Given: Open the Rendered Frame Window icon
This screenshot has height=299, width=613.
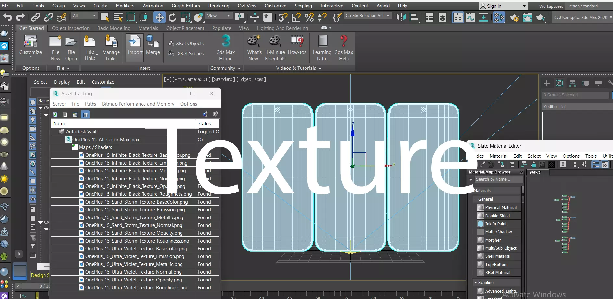Looking at the screenshot, I should (527, 17).
